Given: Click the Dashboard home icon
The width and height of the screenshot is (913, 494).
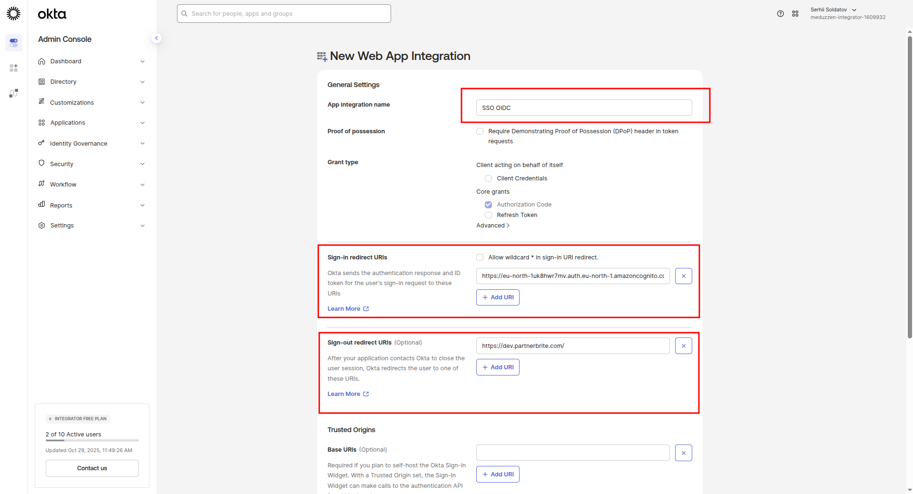Looking at the screenshot, I should [42, 61].
